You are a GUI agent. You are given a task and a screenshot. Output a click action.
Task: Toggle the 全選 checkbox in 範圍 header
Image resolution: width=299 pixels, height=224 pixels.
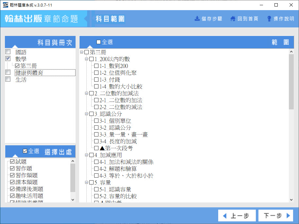[98, 42]
